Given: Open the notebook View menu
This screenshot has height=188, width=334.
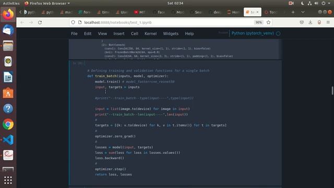Looking at the screenshot, I should tap(102, 33).
